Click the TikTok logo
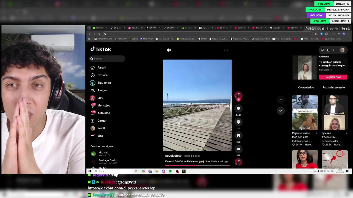This screenshot has width=353, height=198. click(x=101, y=49)
